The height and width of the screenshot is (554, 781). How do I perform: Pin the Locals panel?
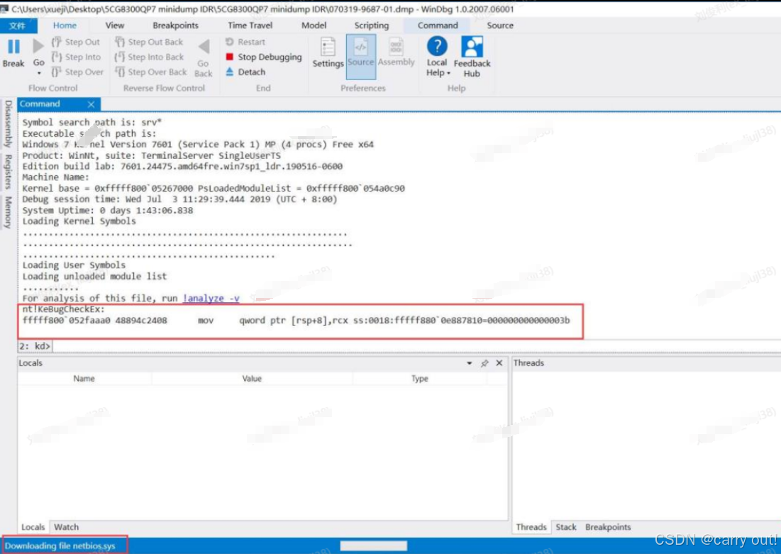coord(484,363)
